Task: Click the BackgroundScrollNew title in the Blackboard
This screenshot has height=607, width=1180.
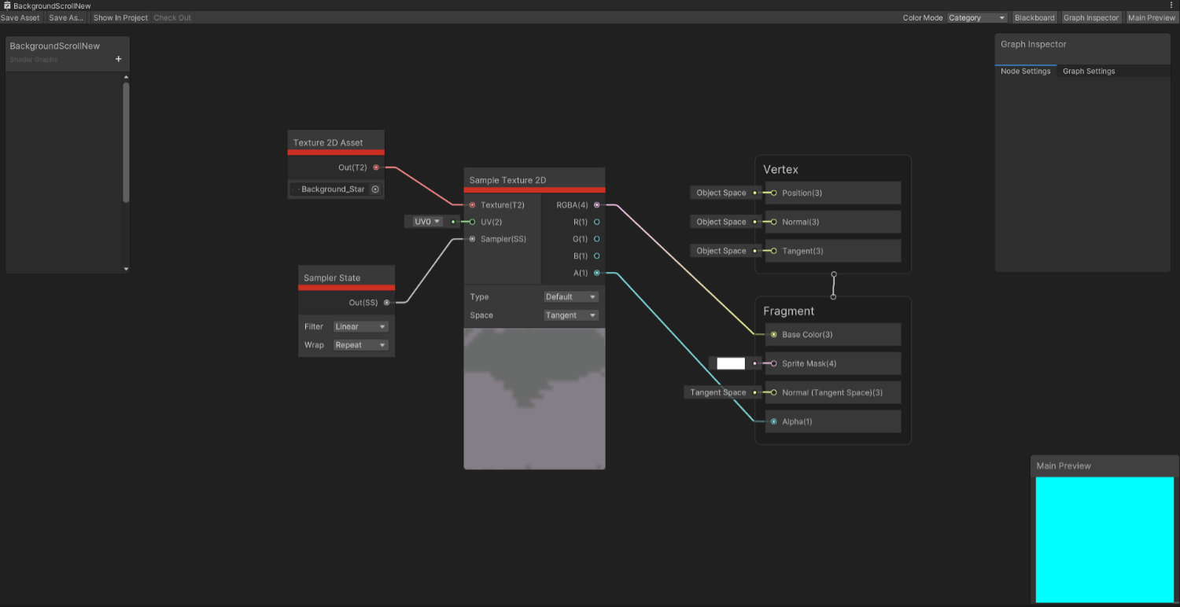Action: 55,46
